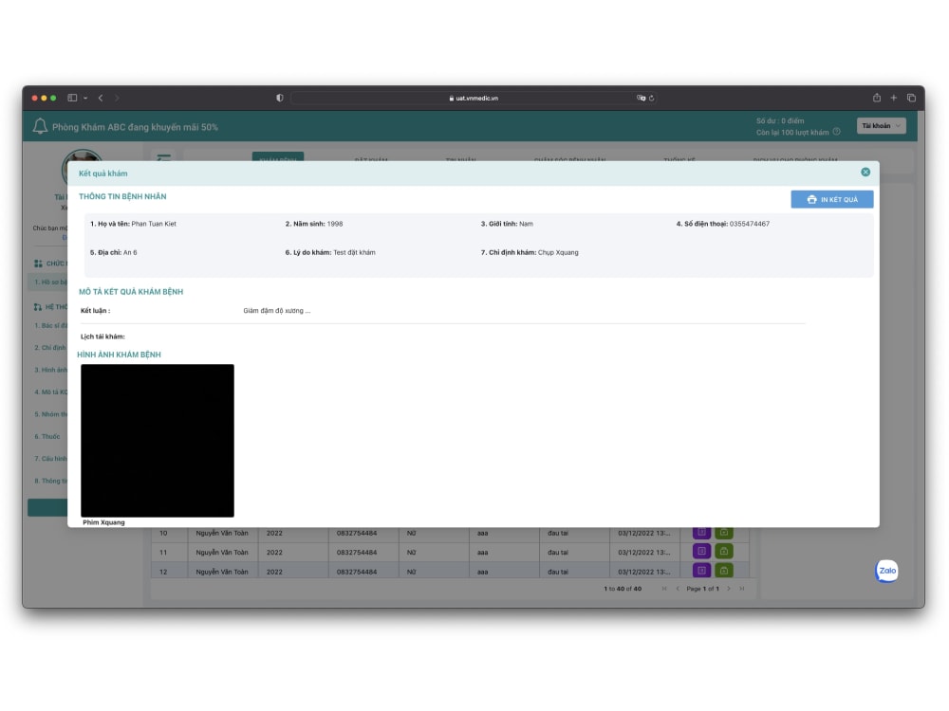Click the help icon beside lượt khám

(836, 132)
